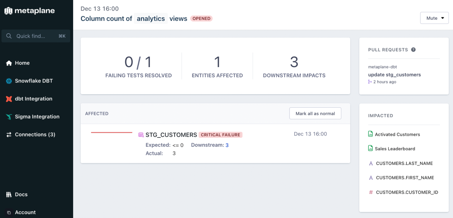The width and height of the screenshot is (453, 218).
Task: Click the metaplane logo icon
Action: [9, 11]
